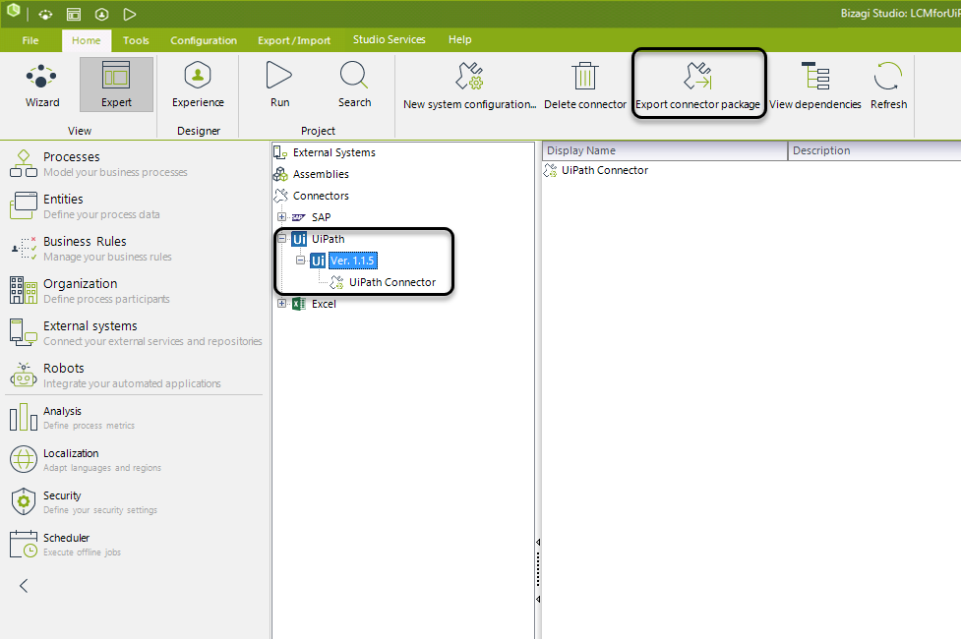Click Delete connector
Viewport: 961px width, 639px height.
(584, 87)
